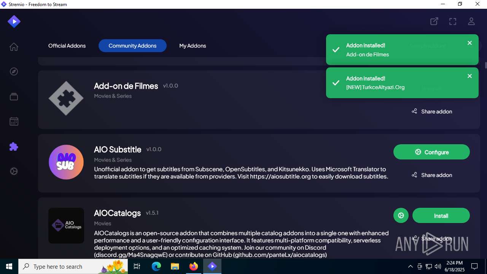The image size is (487, 274).
Task: Click the Stremio taskbar icon
Action: click(212, 266)
